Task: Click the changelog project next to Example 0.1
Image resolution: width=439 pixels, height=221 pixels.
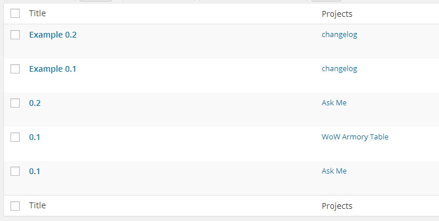Action: 339,69
